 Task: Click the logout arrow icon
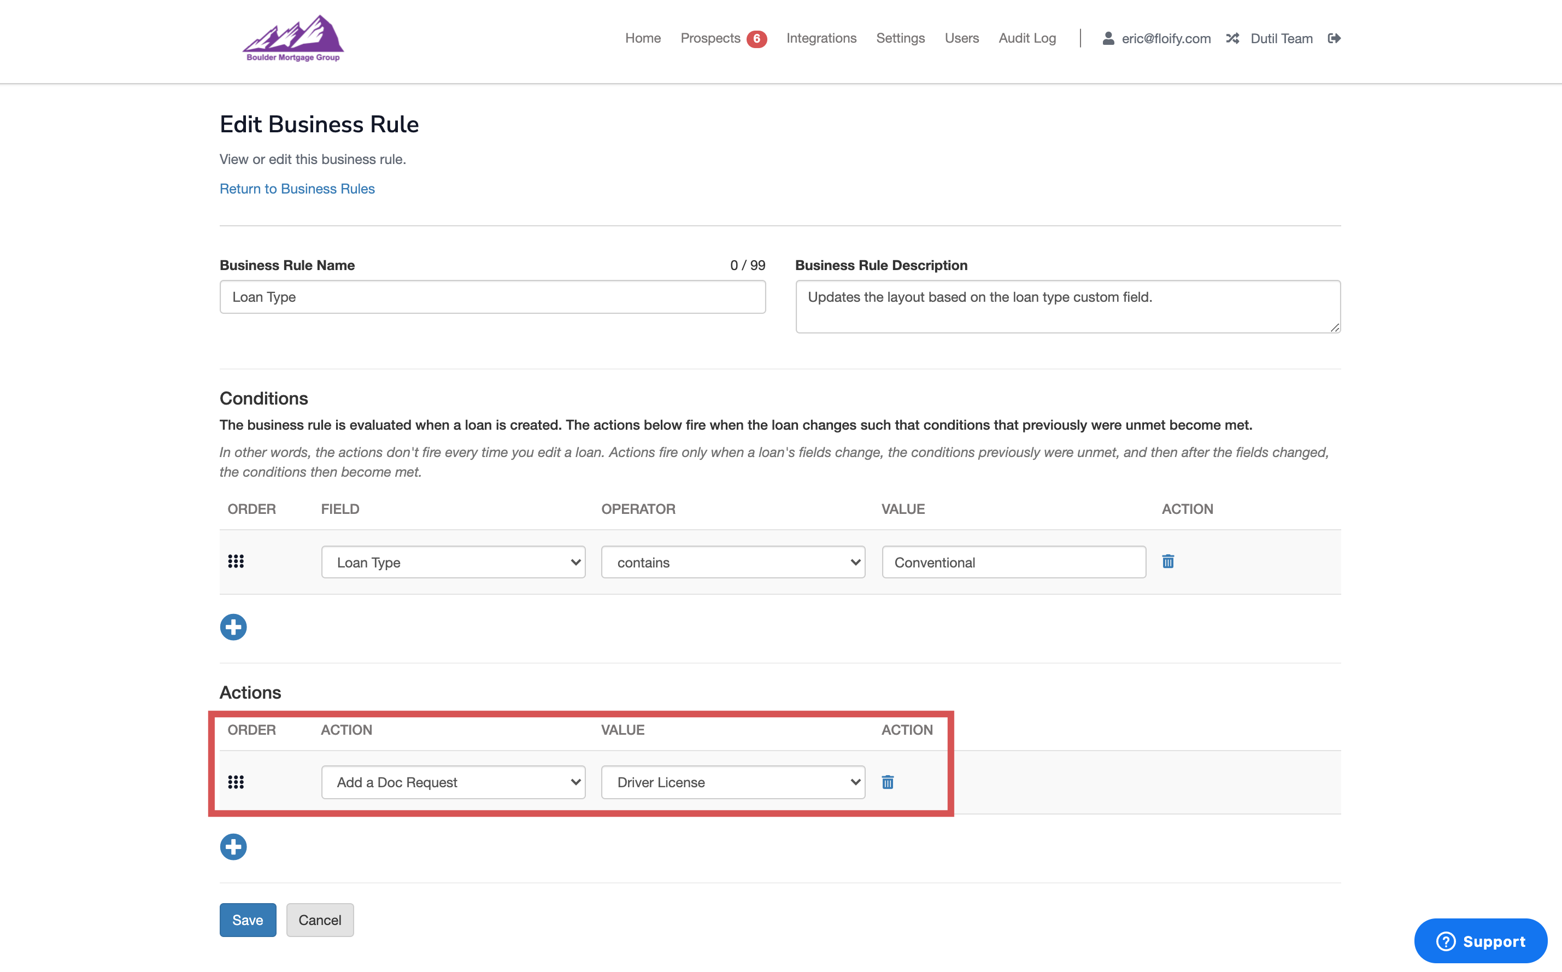pyautogui.click(x=1334, y=39)
